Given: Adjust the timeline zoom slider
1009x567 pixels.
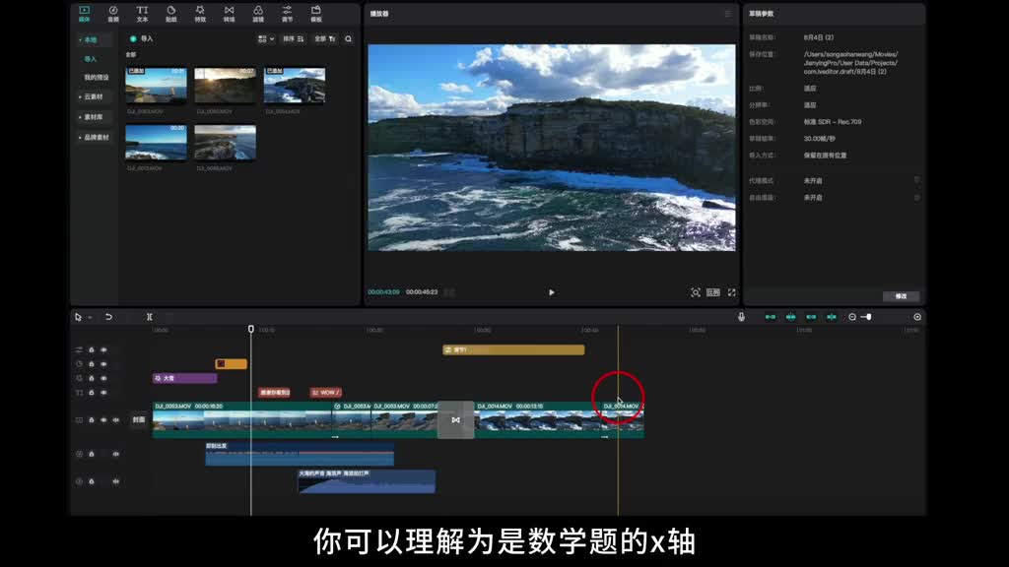Looking at the screenshot, I should click(867, 317).
